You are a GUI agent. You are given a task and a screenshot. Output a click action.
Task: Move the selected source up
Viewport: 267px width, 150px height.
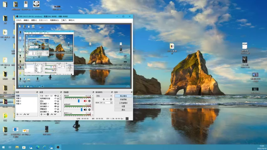coord(52,114)
